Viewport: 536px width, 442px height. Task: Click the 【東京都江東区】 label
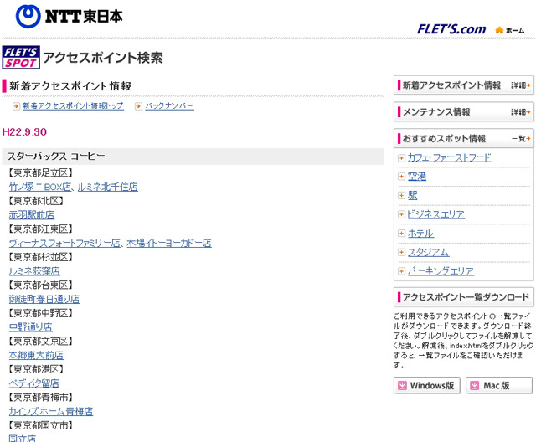pos(41,229)
